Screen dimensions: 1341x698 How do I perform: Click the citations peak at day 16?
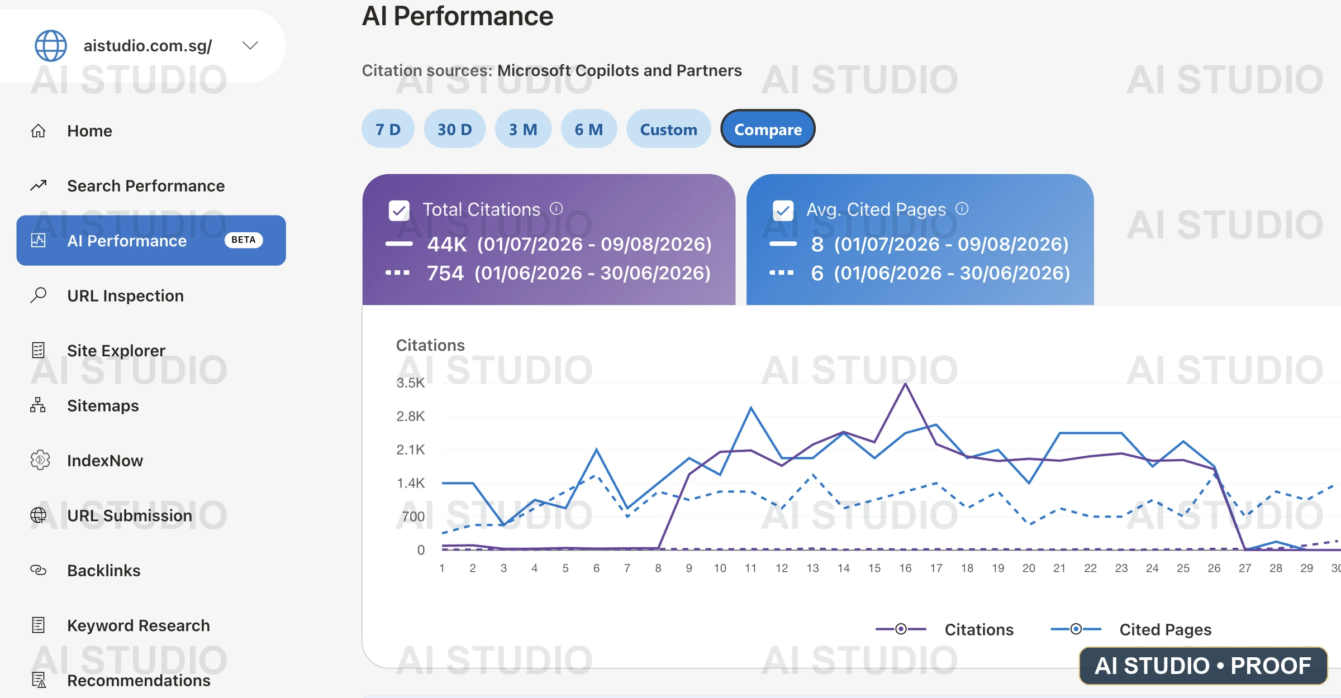coord(905,384)
